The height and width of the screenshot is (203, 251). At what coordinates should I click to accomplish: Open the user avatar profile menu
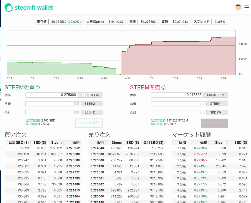pyautogui.click(x=238, y=7)
